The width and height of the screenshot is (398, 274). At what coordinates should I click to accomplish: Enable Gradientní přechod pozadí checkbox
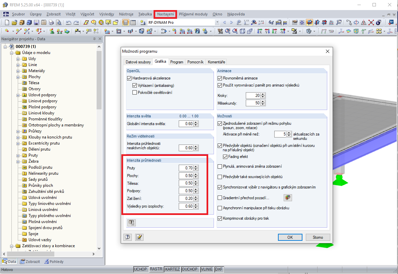[x=220, y=198]
